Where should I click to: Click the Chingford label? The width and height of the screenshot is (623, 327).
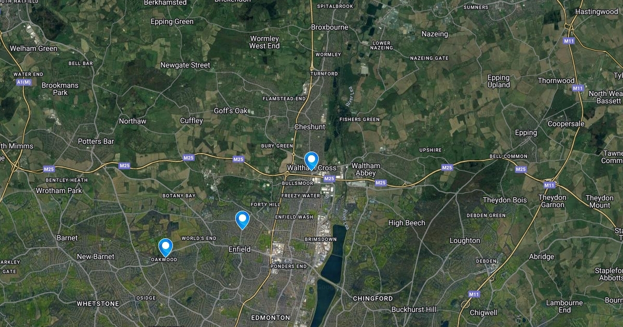373,298
